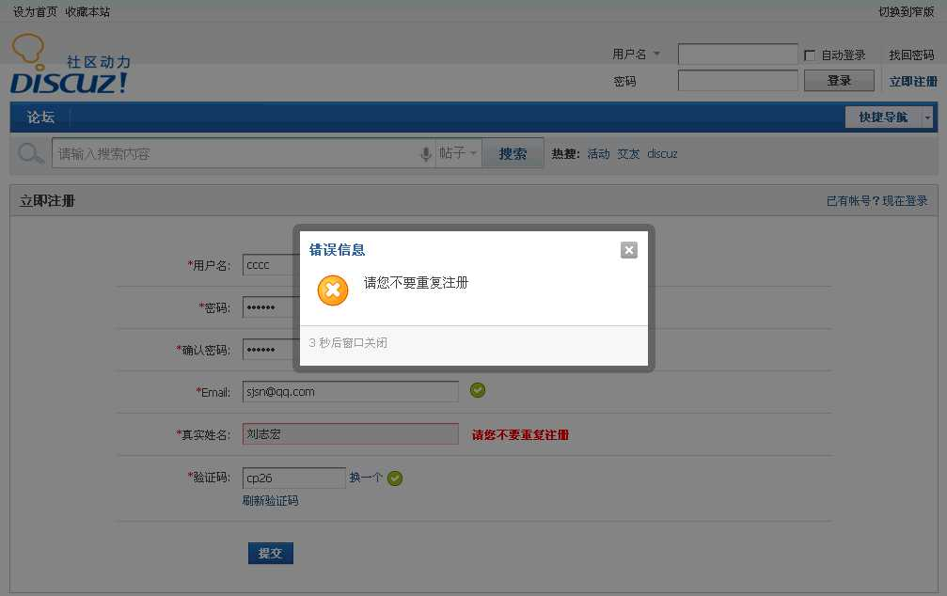Click 已有帐号？现在登录 link
The width and height of the screenshot is (947, 596).
(876, 201)
